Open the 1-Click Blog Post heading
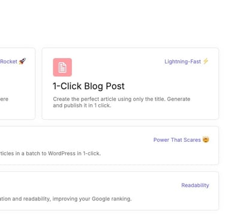 [89, 86]
